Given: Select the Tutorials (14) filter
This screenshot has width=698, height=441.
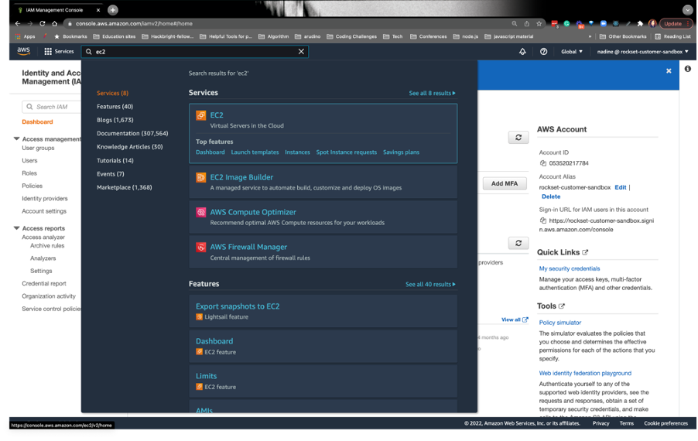Looking at the screenshot, I should tap(115, 160).
